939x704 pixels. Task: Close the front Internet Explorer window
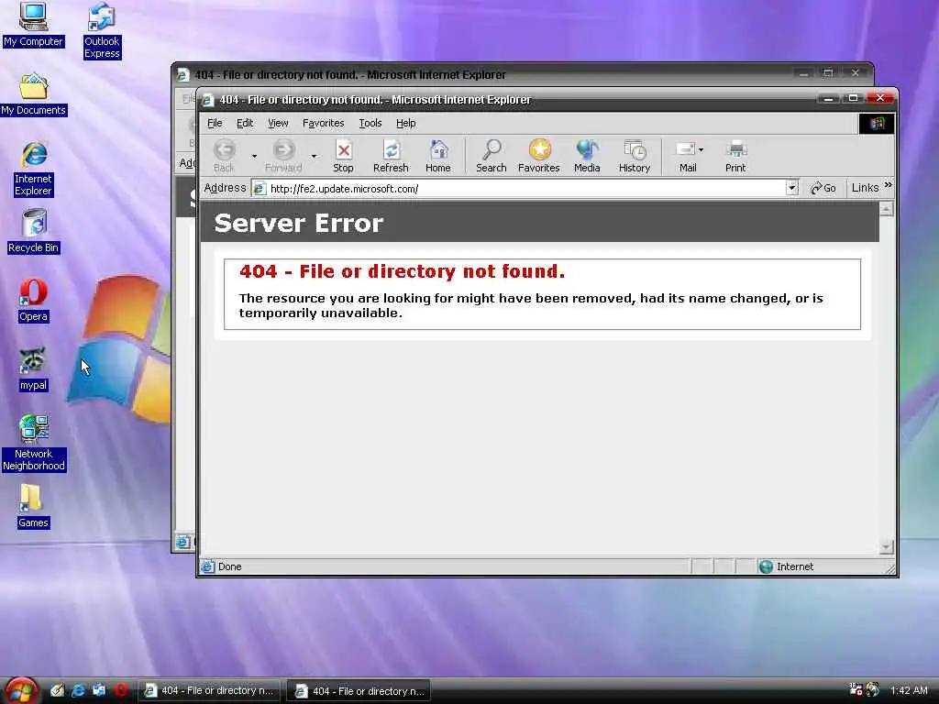tap(880, 98)
